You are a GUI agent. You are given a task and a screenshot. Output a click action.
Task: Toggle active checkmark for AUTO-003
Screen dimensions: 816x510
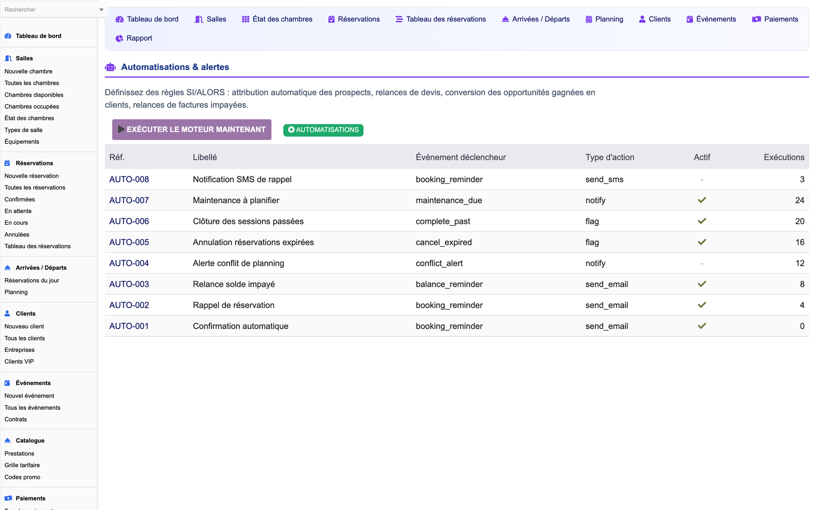coord(702,284)
